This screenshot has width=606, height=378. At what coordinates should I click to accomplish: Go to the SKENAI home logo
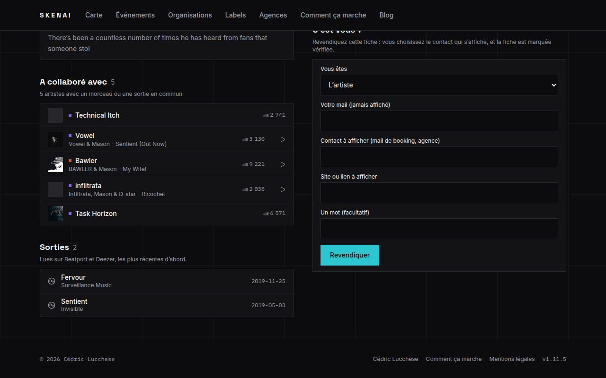[55, 15]
